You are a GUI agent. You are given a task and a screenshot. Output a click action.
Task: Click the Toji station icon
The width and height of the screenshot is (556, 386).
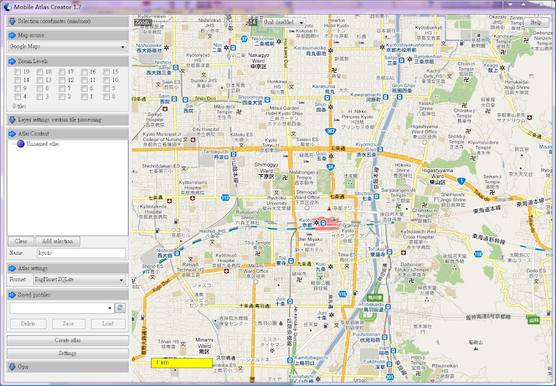pos(291,261)
